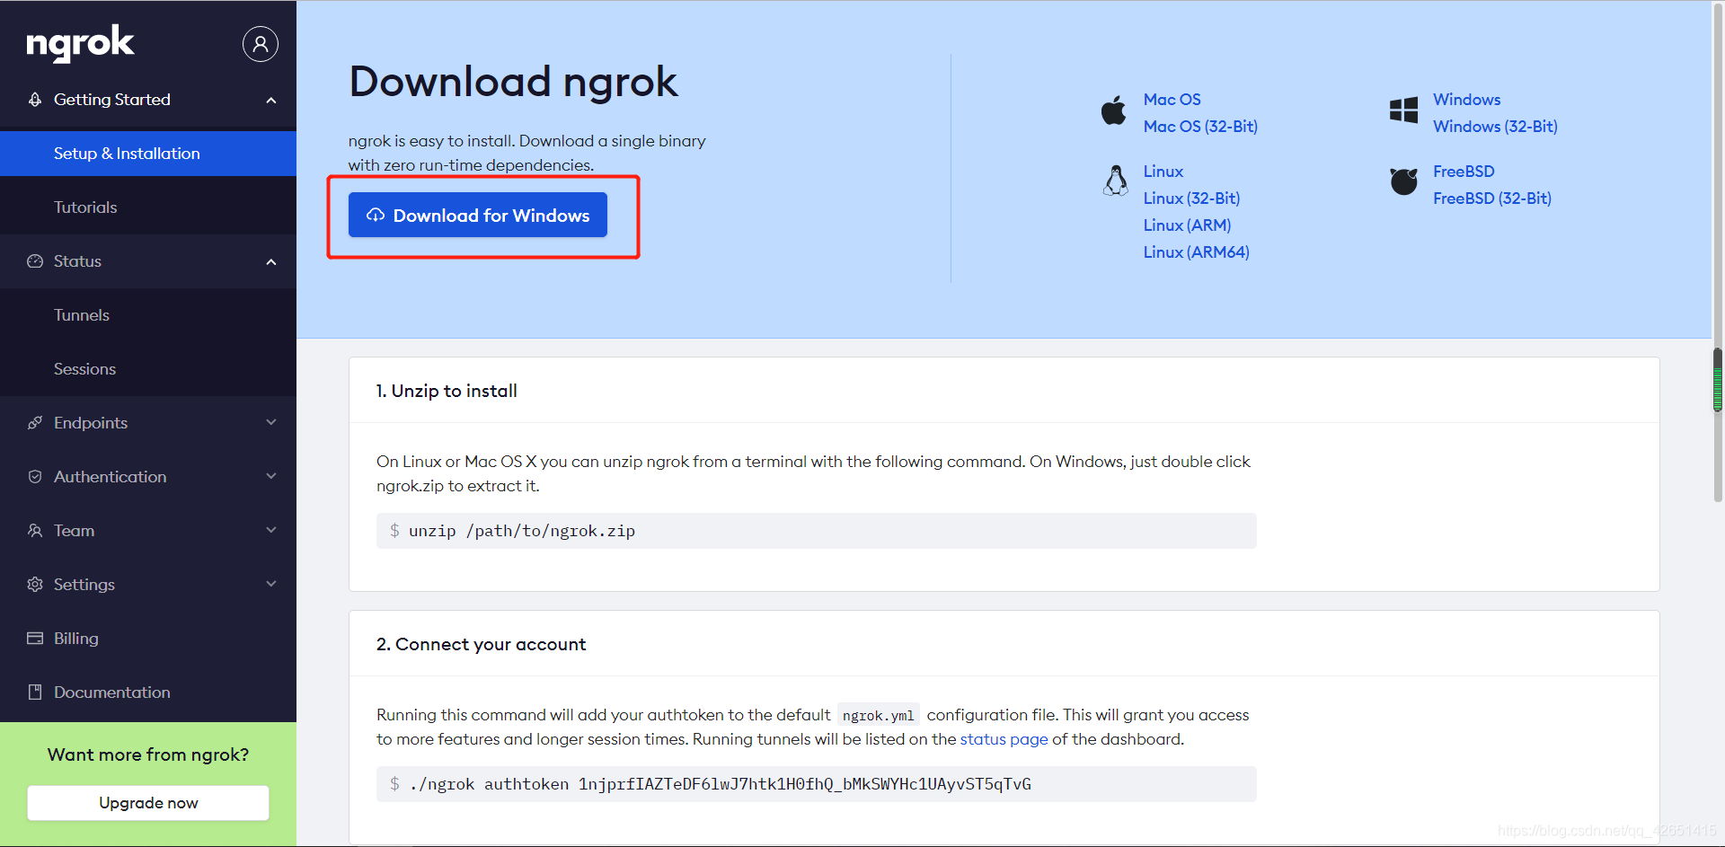Image resolution: width=1725 pixels, height=847 pixels.
Task: Download the Windows 64-bit build link
Action: (1466, 100)
